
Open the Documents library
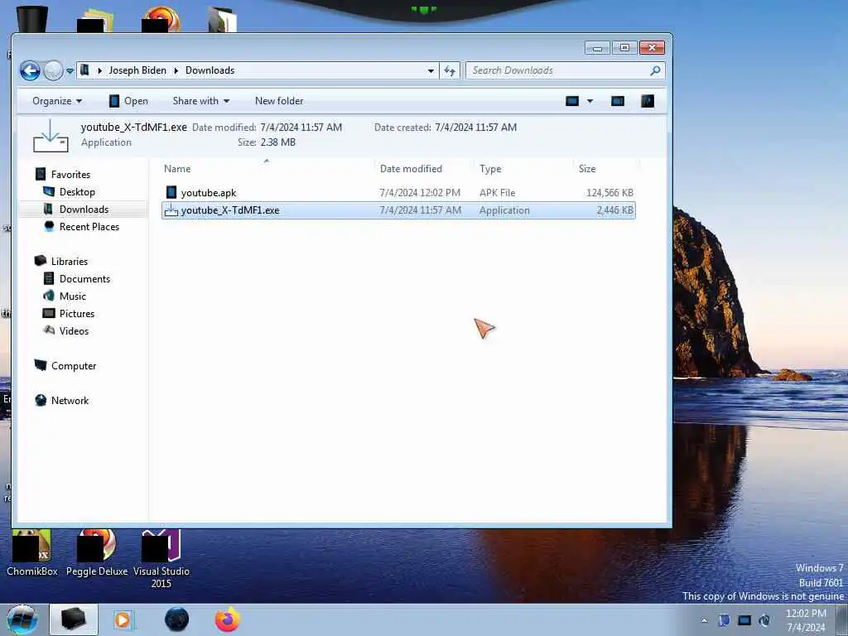click(85, 278)
